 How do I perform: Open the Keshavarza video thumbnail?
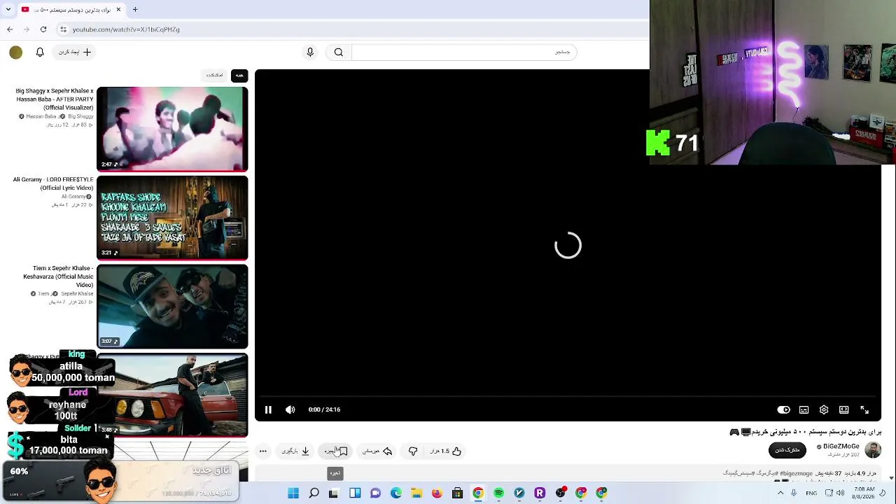click(x=172, y=306)
